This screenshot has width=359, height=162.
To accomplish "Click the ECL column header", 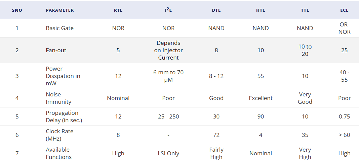I will click(x=344, y=10).
